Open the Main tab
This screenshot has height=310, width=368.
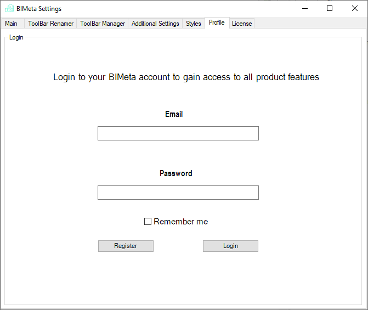pyautogui.click(x=13, y=24)
